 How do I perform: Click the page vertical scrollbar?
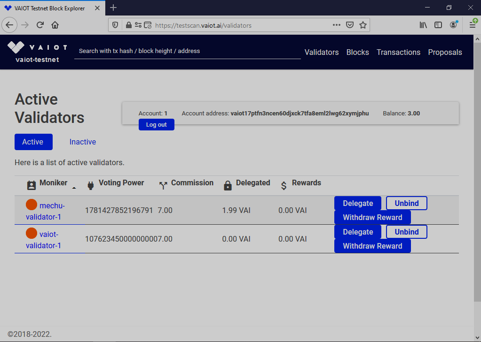(477, 171)
